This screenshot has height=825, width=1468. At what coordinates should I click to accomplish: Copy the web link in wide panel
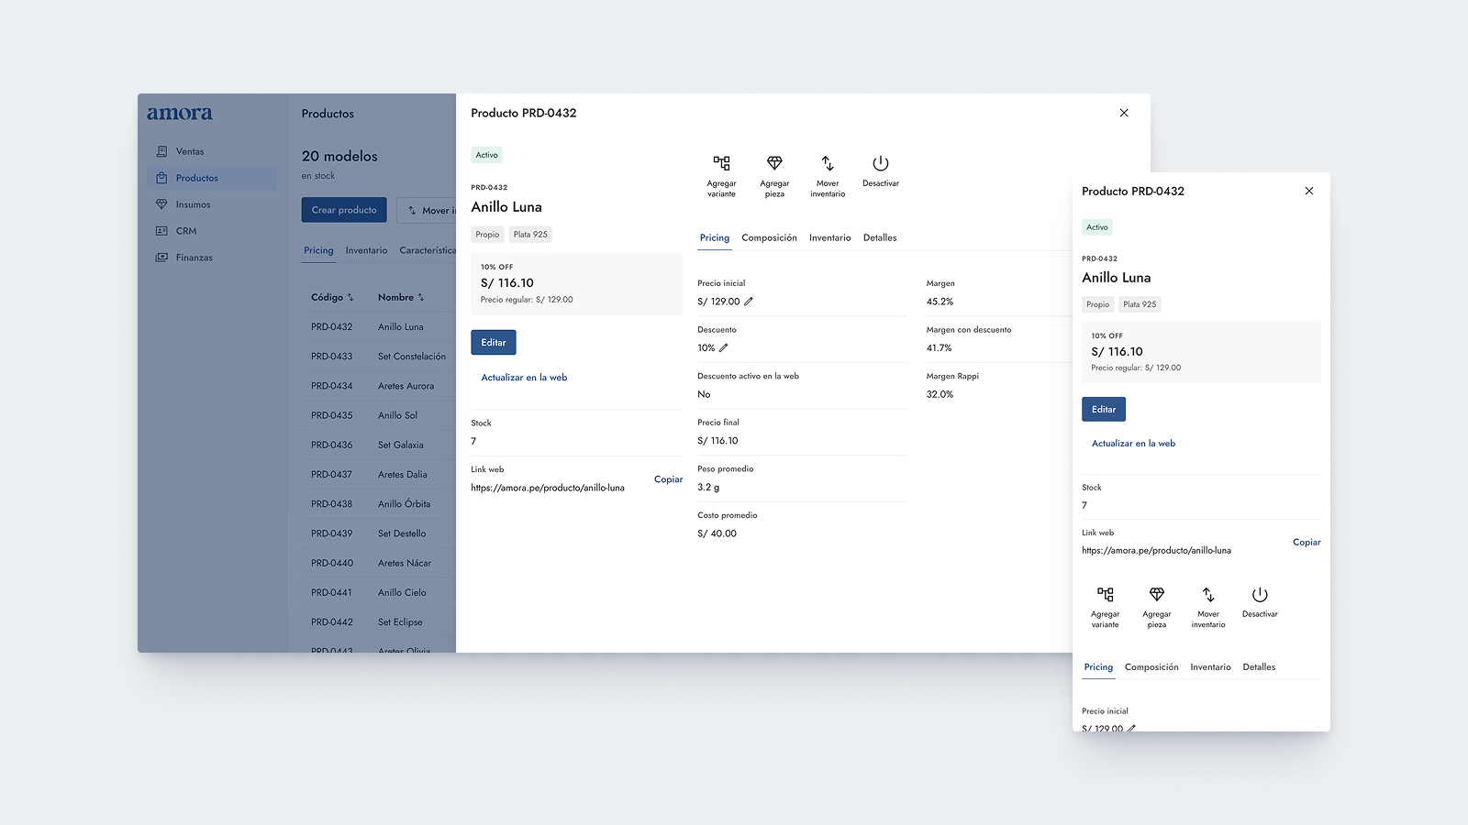(x=668, y=479)
